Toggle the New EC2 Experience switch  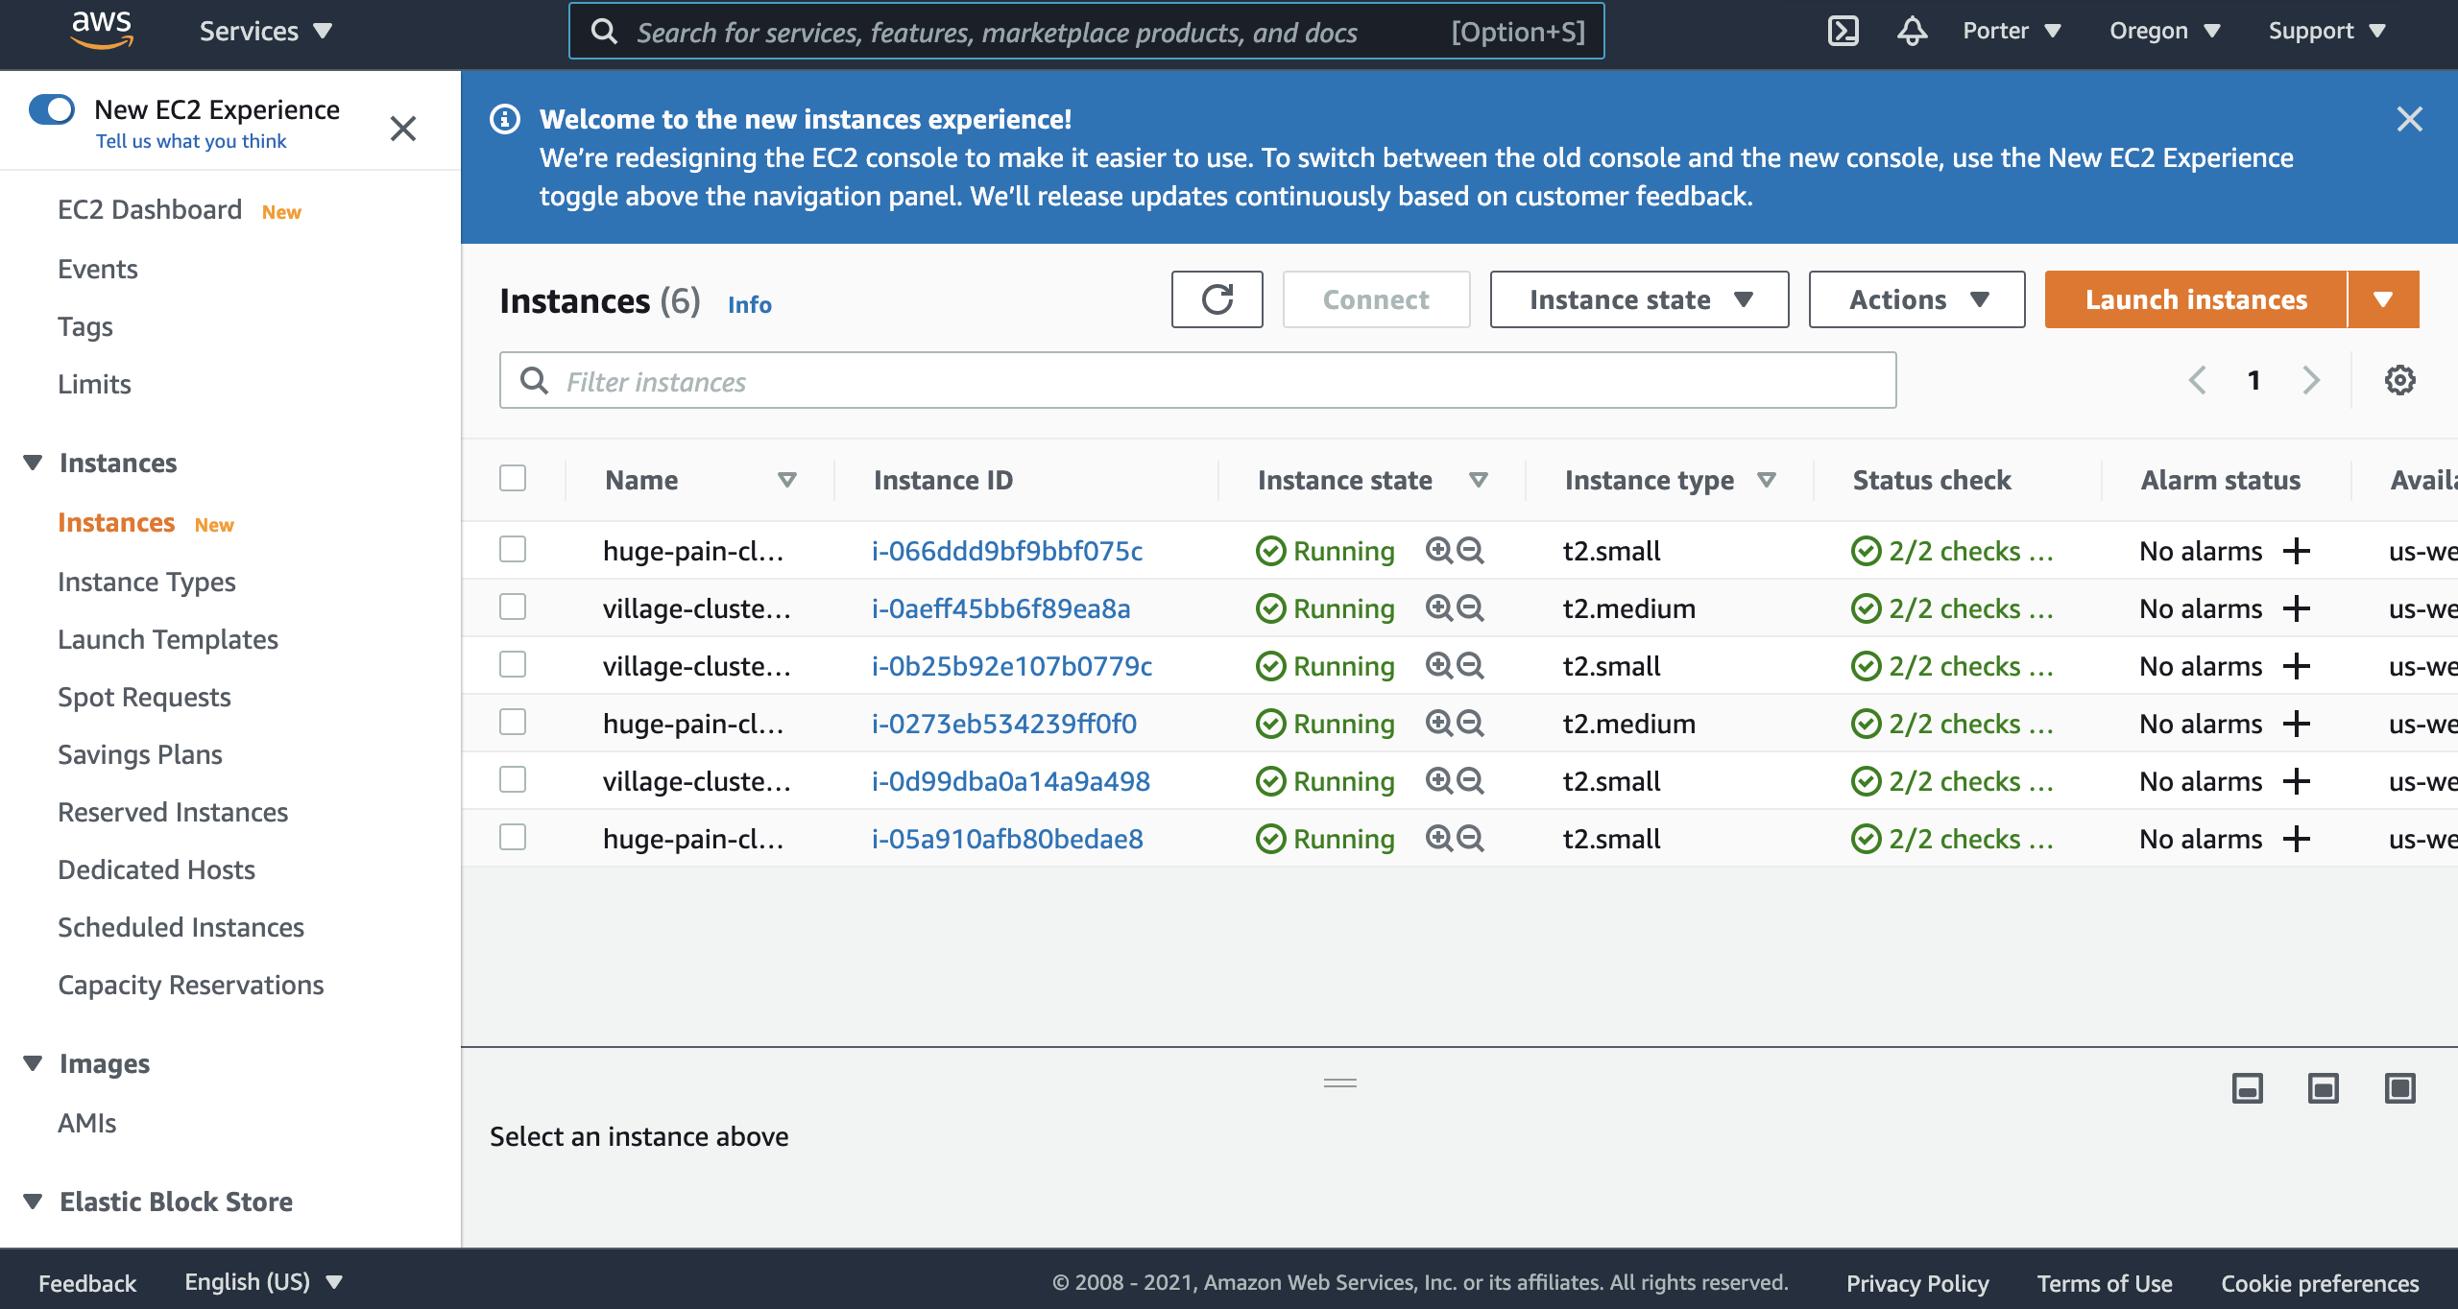coord(52,110)
